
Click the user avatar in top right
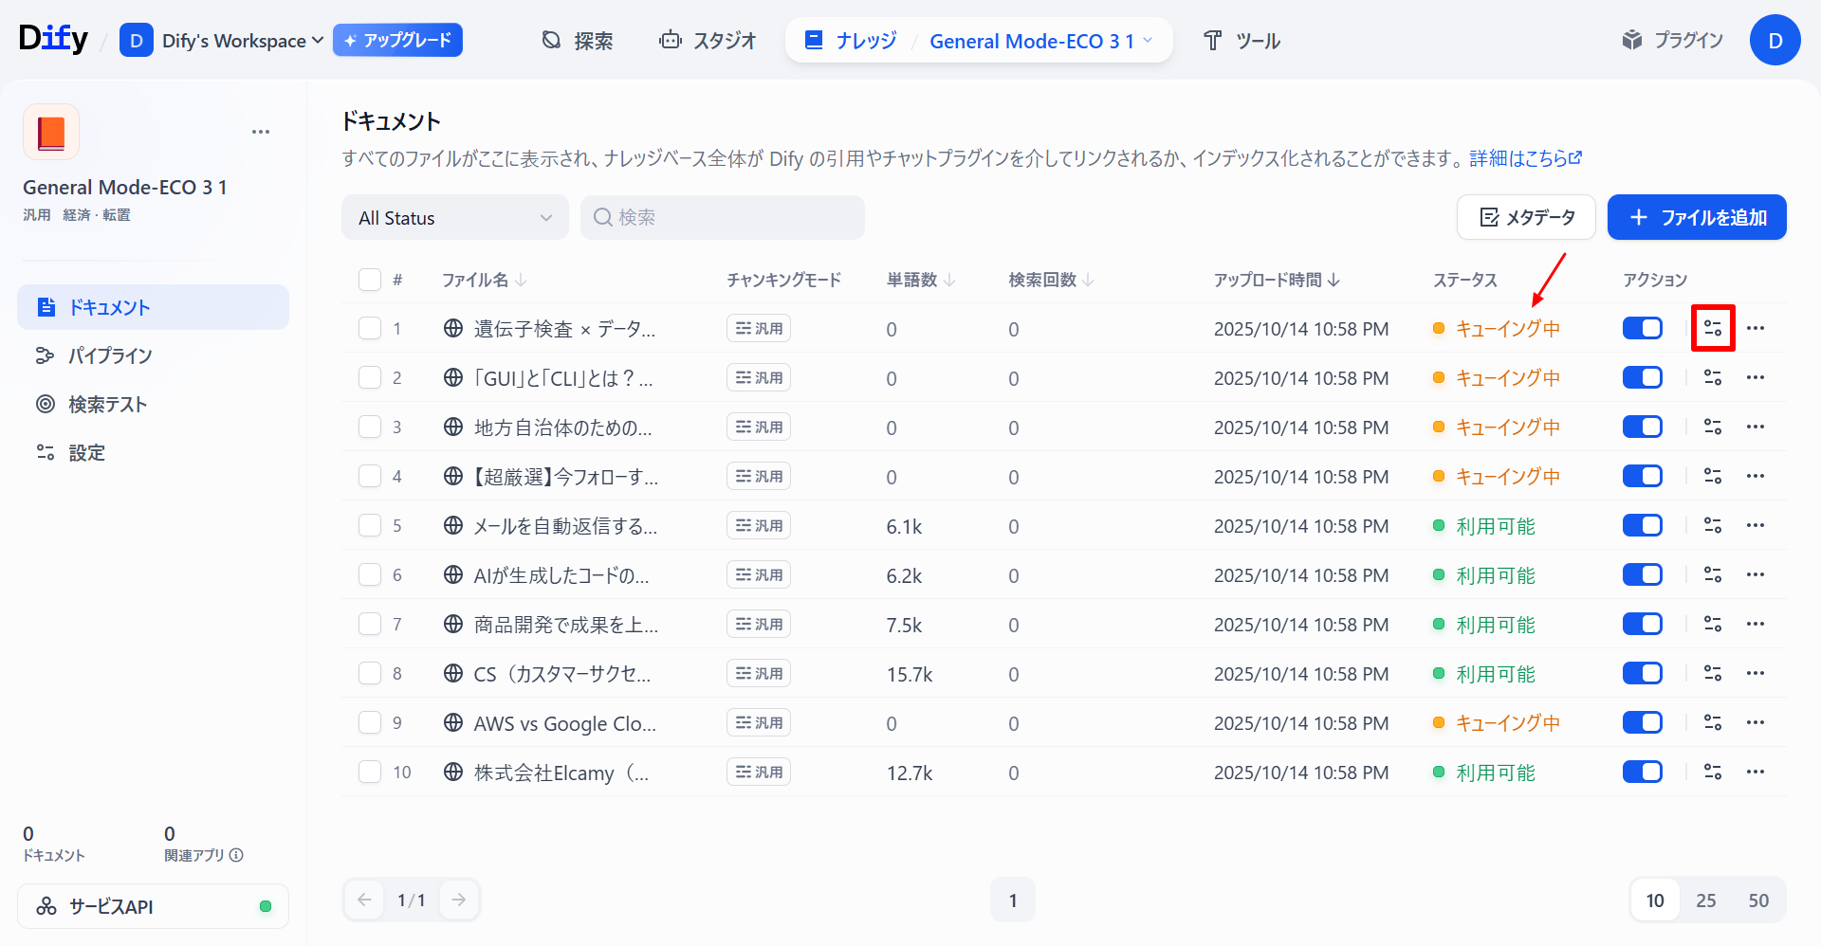pyautogui.click(x=1775, y=41)
